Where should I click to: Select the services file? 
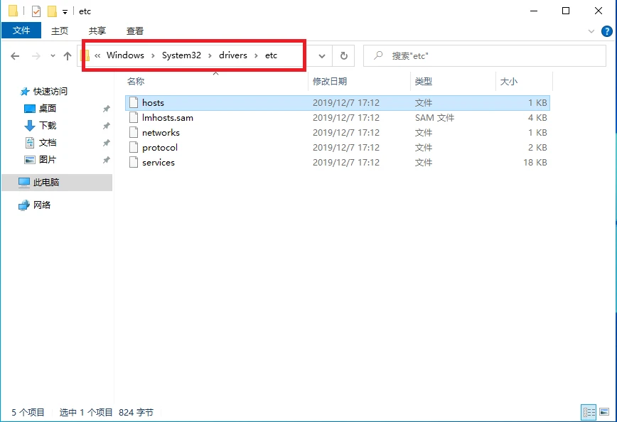click(337, 163)
